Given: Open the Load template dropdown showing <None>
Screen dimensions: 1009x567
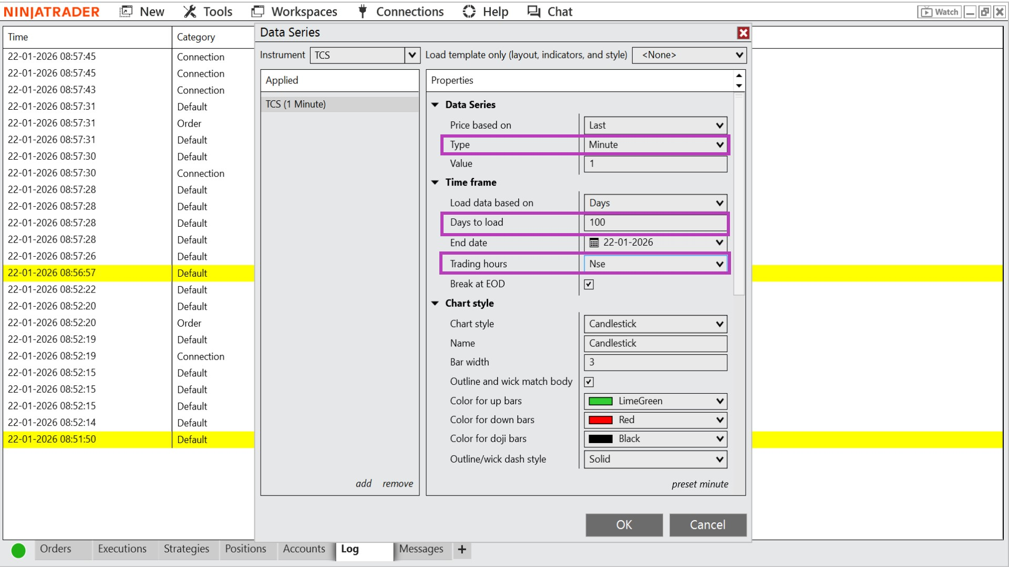Looking at the screenshot, I should (x=689, y=55).
